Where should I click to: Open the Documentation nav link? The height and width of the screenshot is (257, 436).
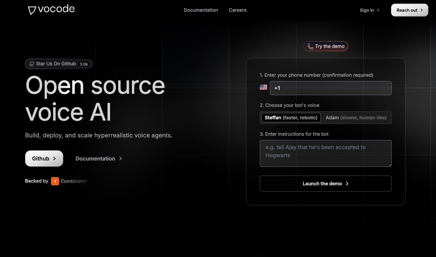201,10
